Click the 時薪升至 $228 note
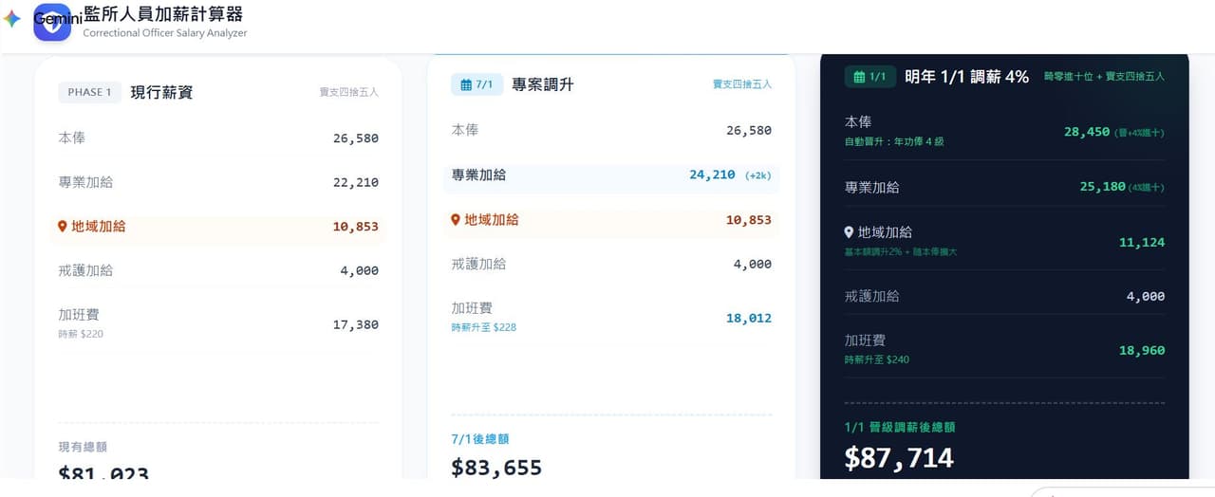 (484, 327)
